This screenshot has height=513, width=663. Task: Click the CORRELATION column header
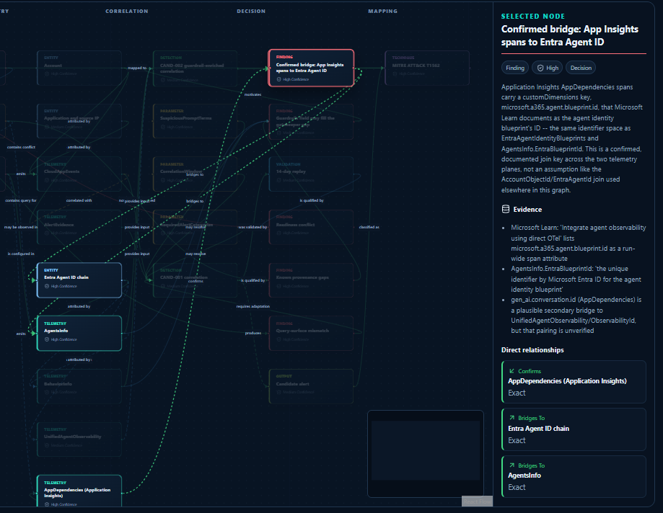pyautogui.click(x=127, y=12)
